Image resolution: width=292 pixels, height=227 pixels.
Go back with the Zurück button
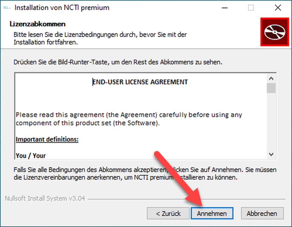click(168, 213)
